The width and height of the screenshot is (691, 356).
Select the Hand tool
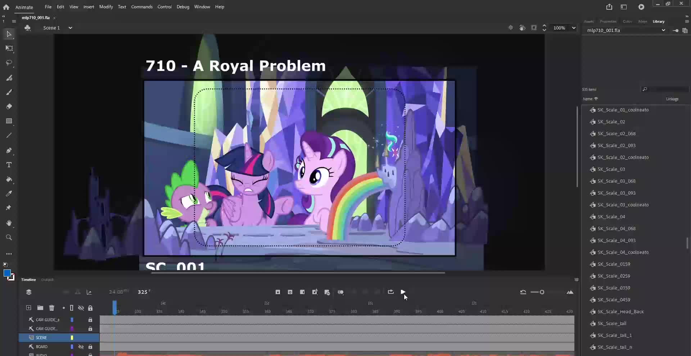pos(9,223)
